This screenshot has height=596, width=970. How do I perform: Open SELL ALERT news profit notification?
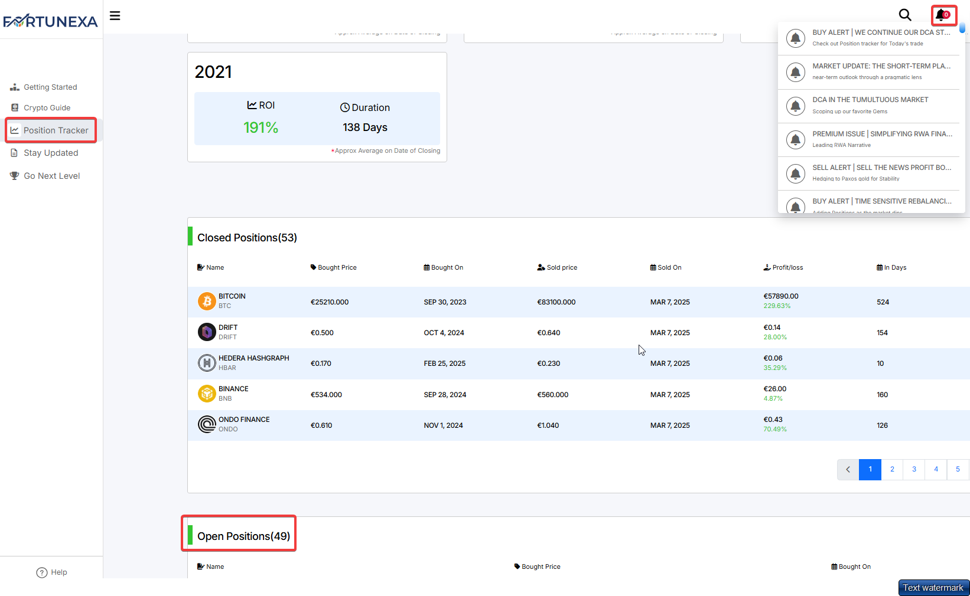869,173
